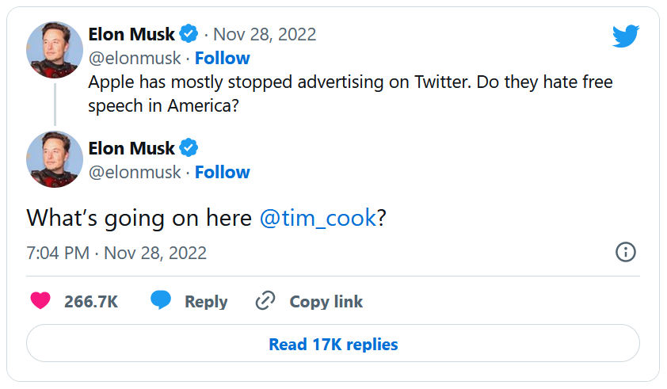Click verified badge in the top tweet
The width and height of the screenshot is (667, 389).
pyautogui.click(x=189, y=34)
